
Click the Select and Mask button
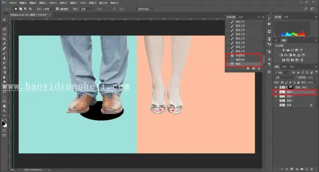(144, 9)
